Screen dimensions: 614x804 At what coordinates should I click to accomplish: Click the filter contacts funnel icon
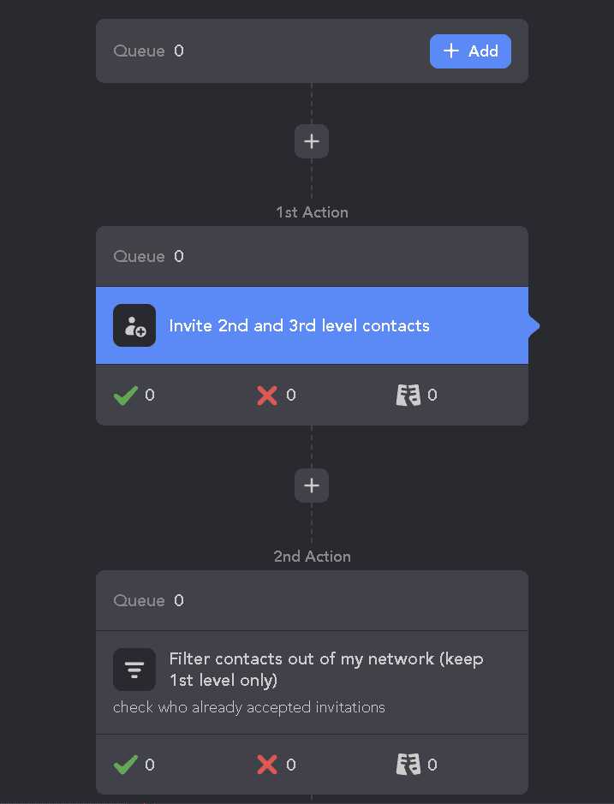(x=134, y=670)
